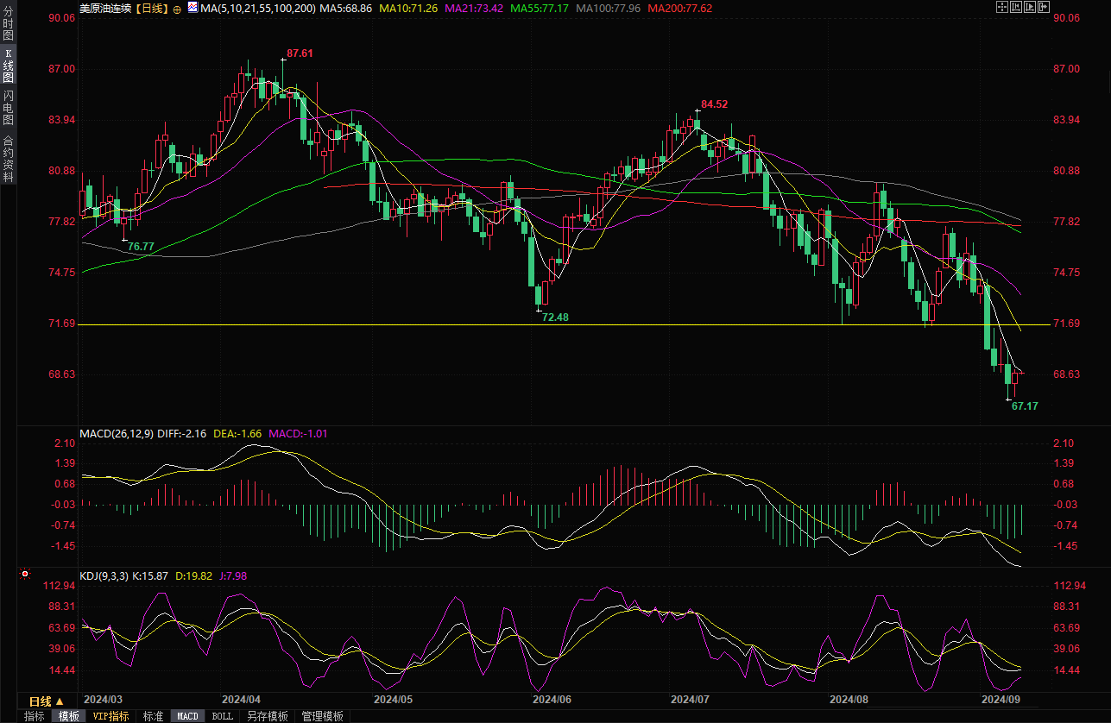
Task: Click the rightmost top-right panel arrow icon
Action: [x=1044, y=8]
